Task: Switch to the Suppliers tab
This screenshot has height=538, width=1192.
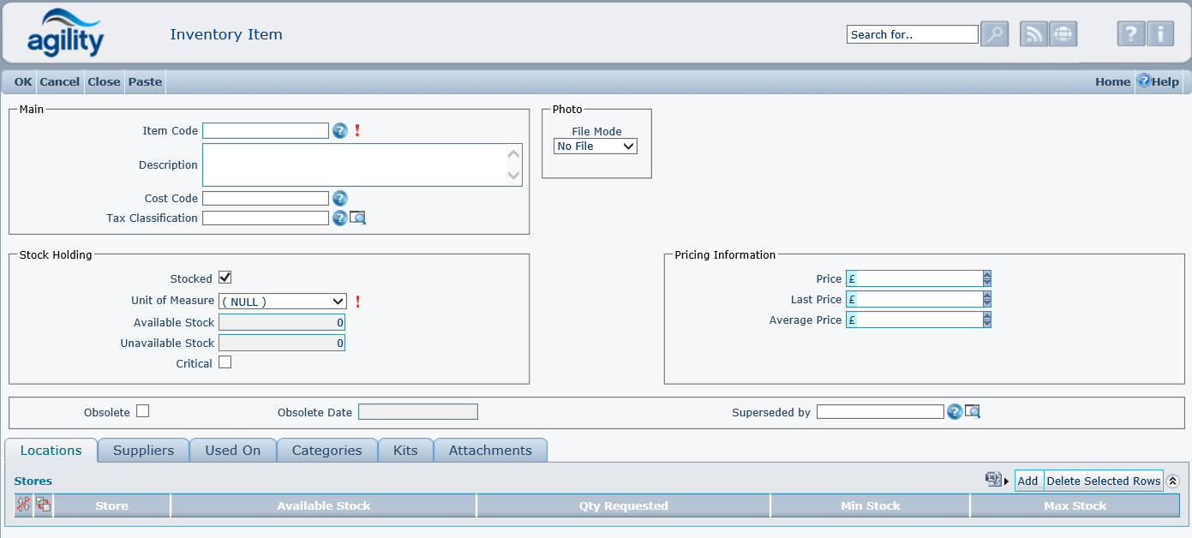Action: pos(143,451)
